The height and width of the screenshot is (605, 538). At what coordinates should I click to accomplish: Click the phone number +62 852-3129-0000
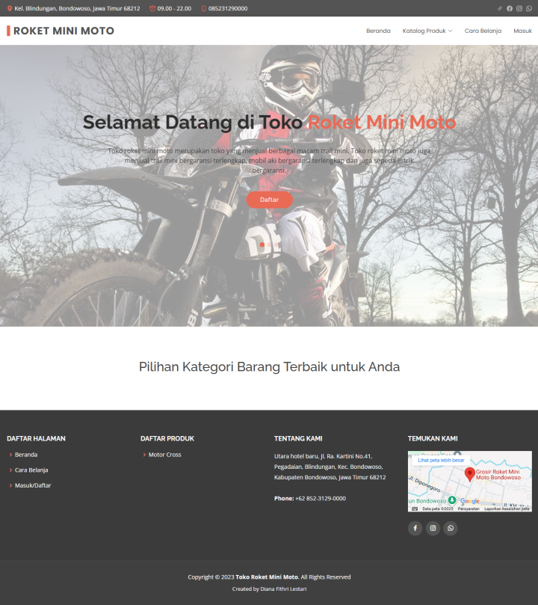coord(321,499)
